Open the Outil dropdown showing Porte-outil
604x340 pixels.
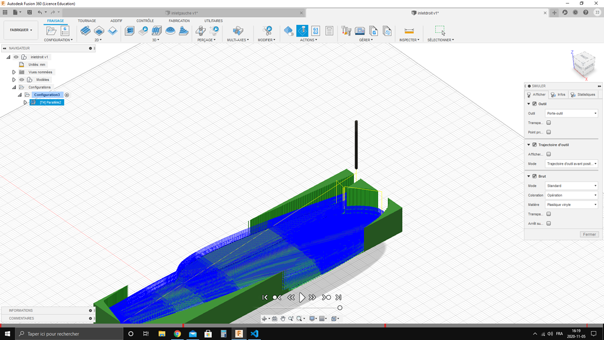[570, 113]
